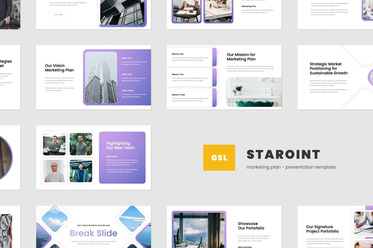Open the Our Vision Marketing Plan slide

pos(94,77)
